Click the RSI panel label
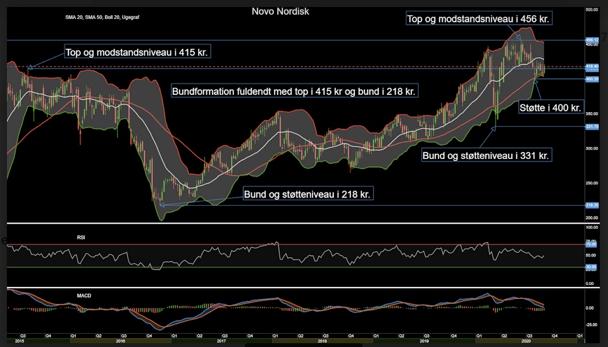608x347 pixels. 81,237
